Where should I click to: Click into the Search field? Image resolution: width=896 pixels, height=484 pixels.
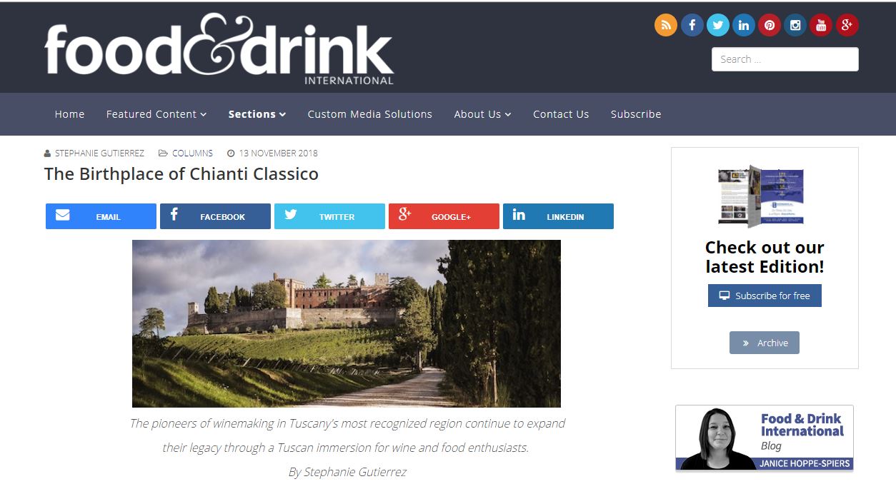pyautogui.click(x=785, y=59)
